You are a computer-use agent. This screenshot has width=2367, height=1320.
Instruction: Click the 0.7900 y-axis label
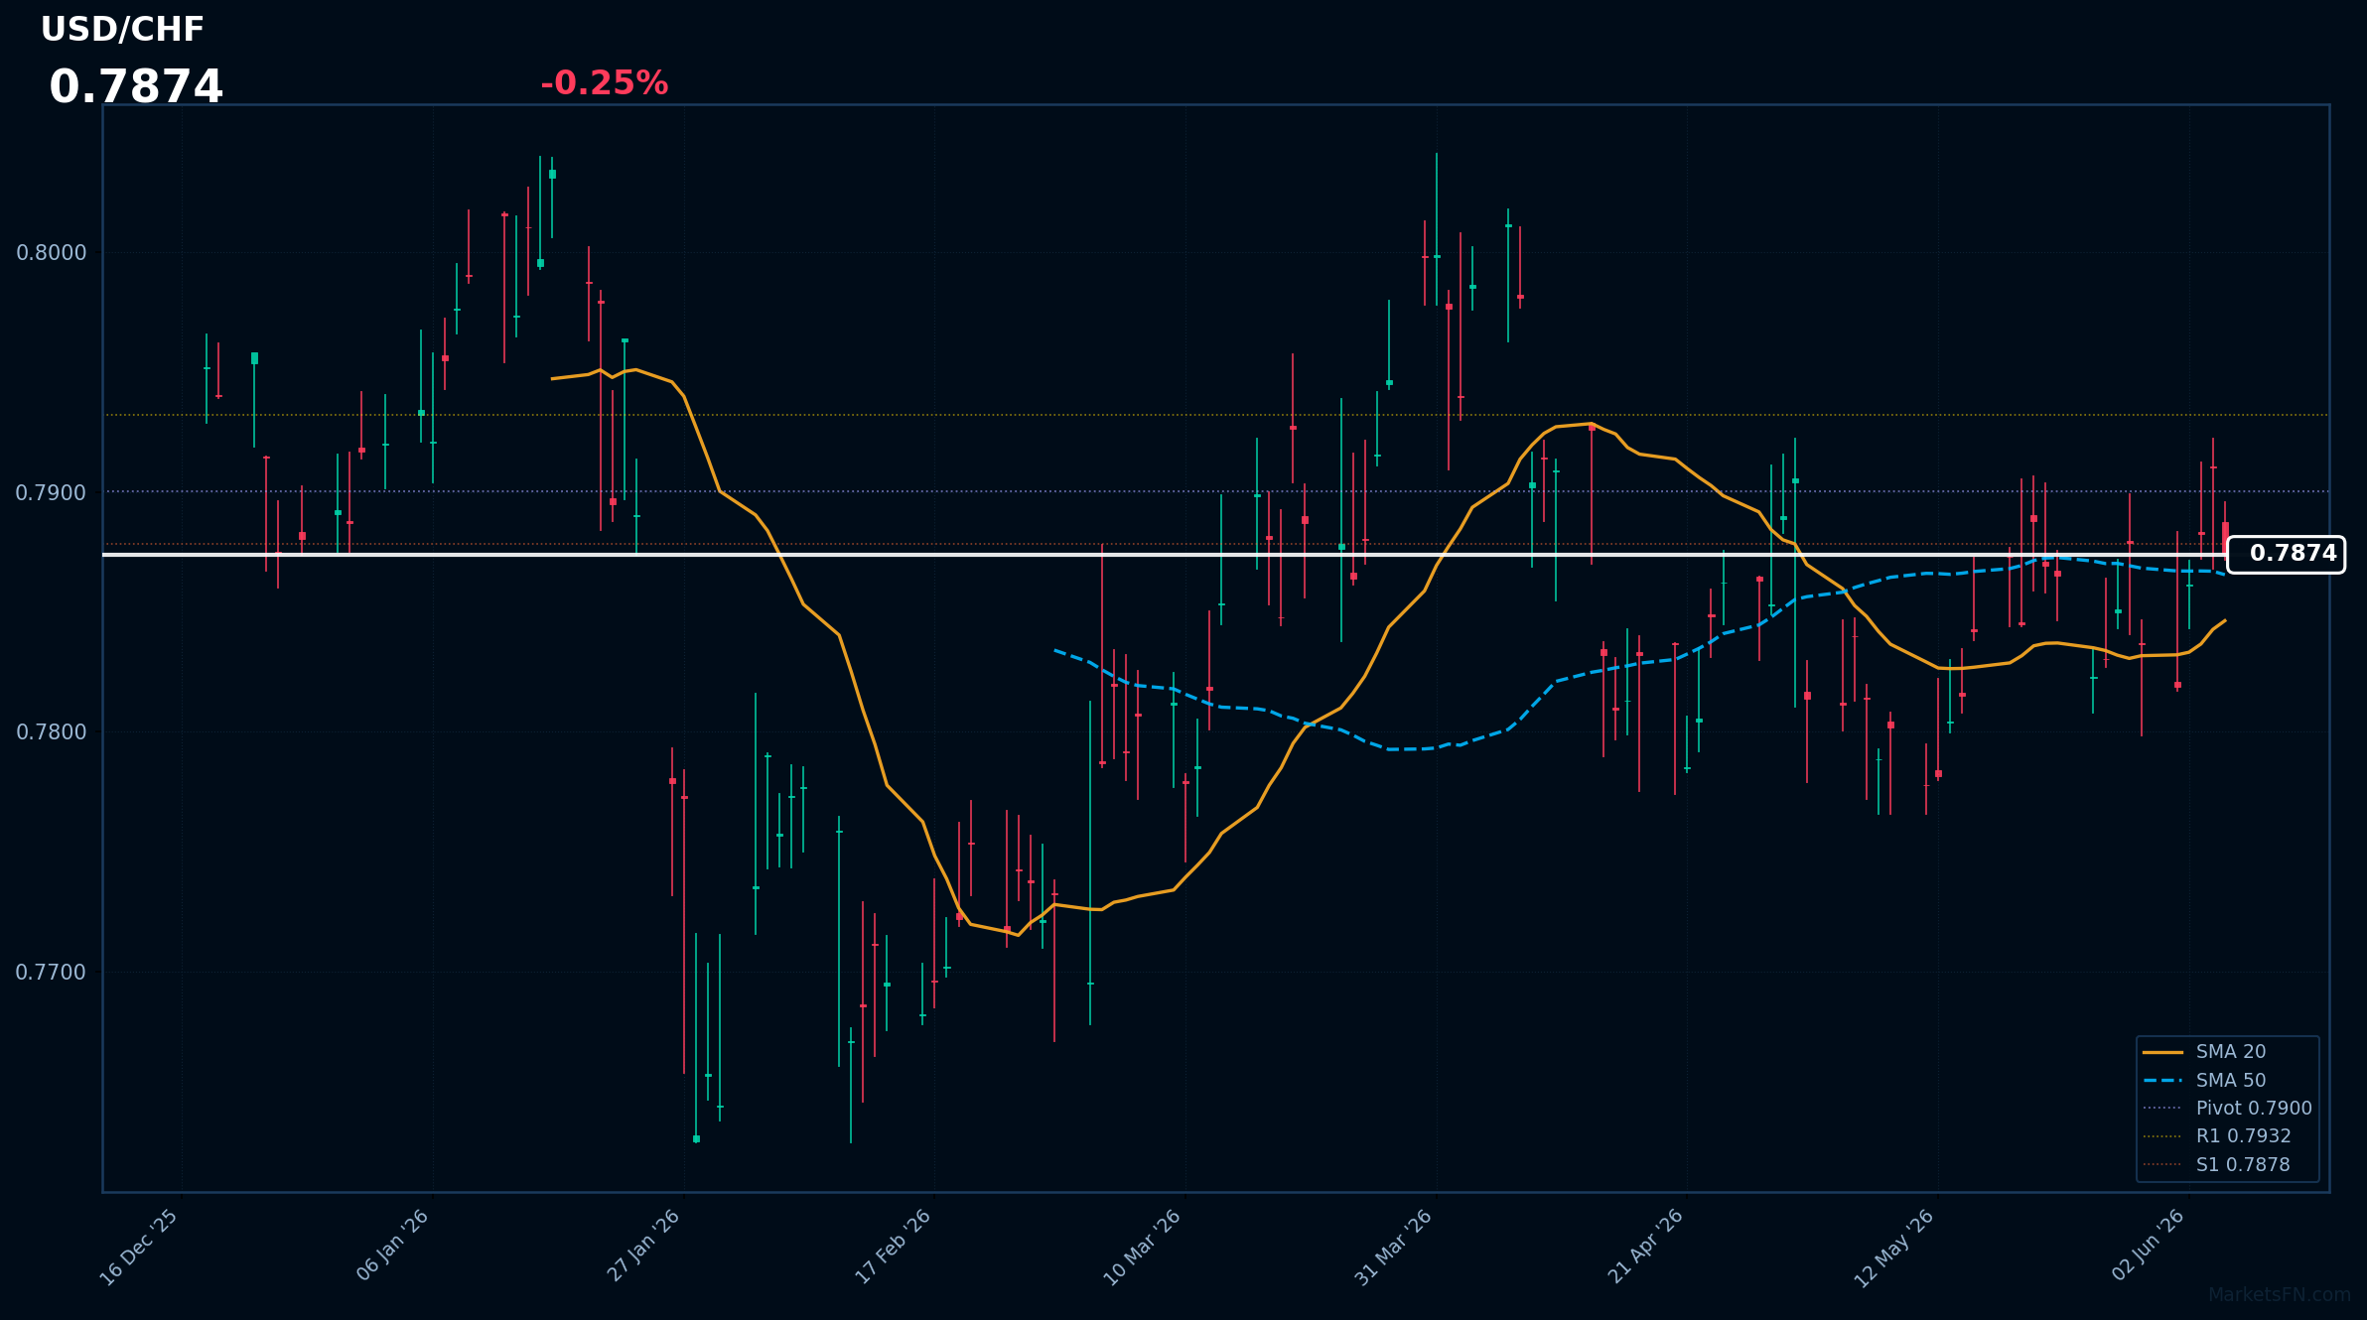pos(52,493)
